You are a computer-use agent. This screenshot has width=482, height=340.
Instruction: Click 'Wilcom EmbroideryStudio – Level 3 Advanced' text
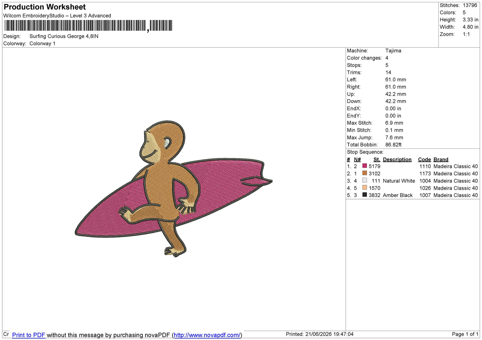[x=57, y=16]
